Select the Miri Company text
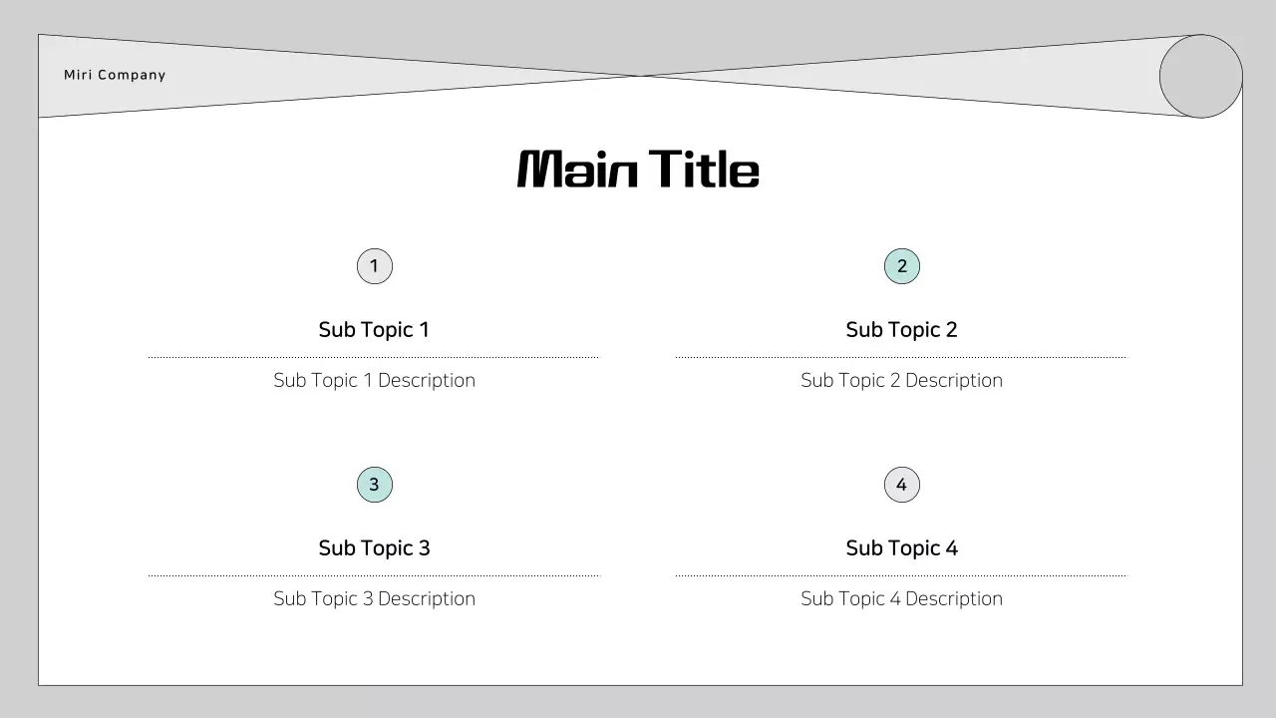The width and height of the screenshot is (1276, 718). tap(115, 75)
